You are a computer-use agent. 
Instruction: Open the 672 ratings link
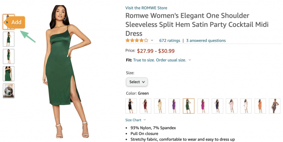[x=170, y=41]
